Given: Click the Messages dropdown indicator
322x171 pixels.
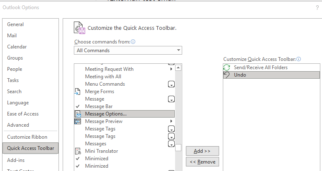Looking at the screenshot, I should pyautogui.click(x=171, y=144).
